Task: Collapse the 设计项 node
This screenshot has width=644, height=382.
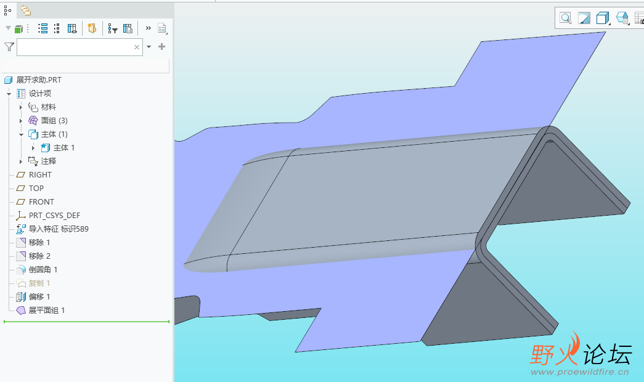Action: 9,94
